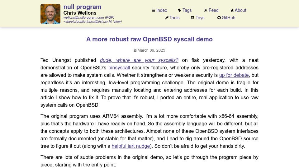Click the Chris Wellons author name

tap(80, 13)
